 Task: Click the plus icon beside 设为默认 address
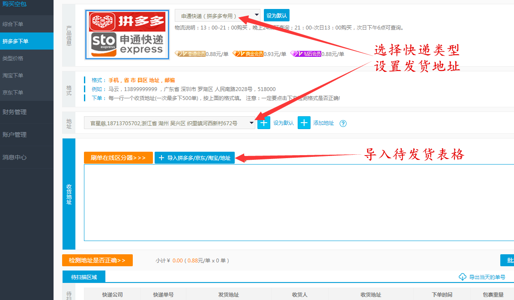click(264, 123)
